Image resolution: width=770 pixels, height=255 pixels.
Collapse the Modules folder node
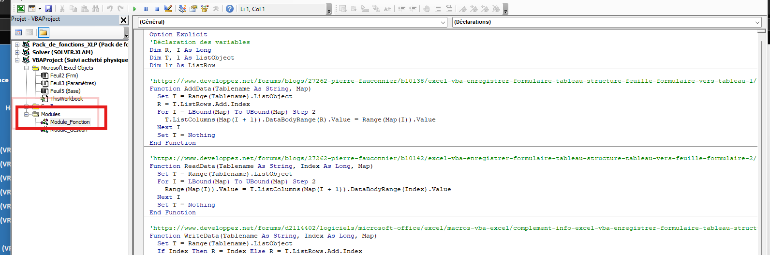[27, 114]
